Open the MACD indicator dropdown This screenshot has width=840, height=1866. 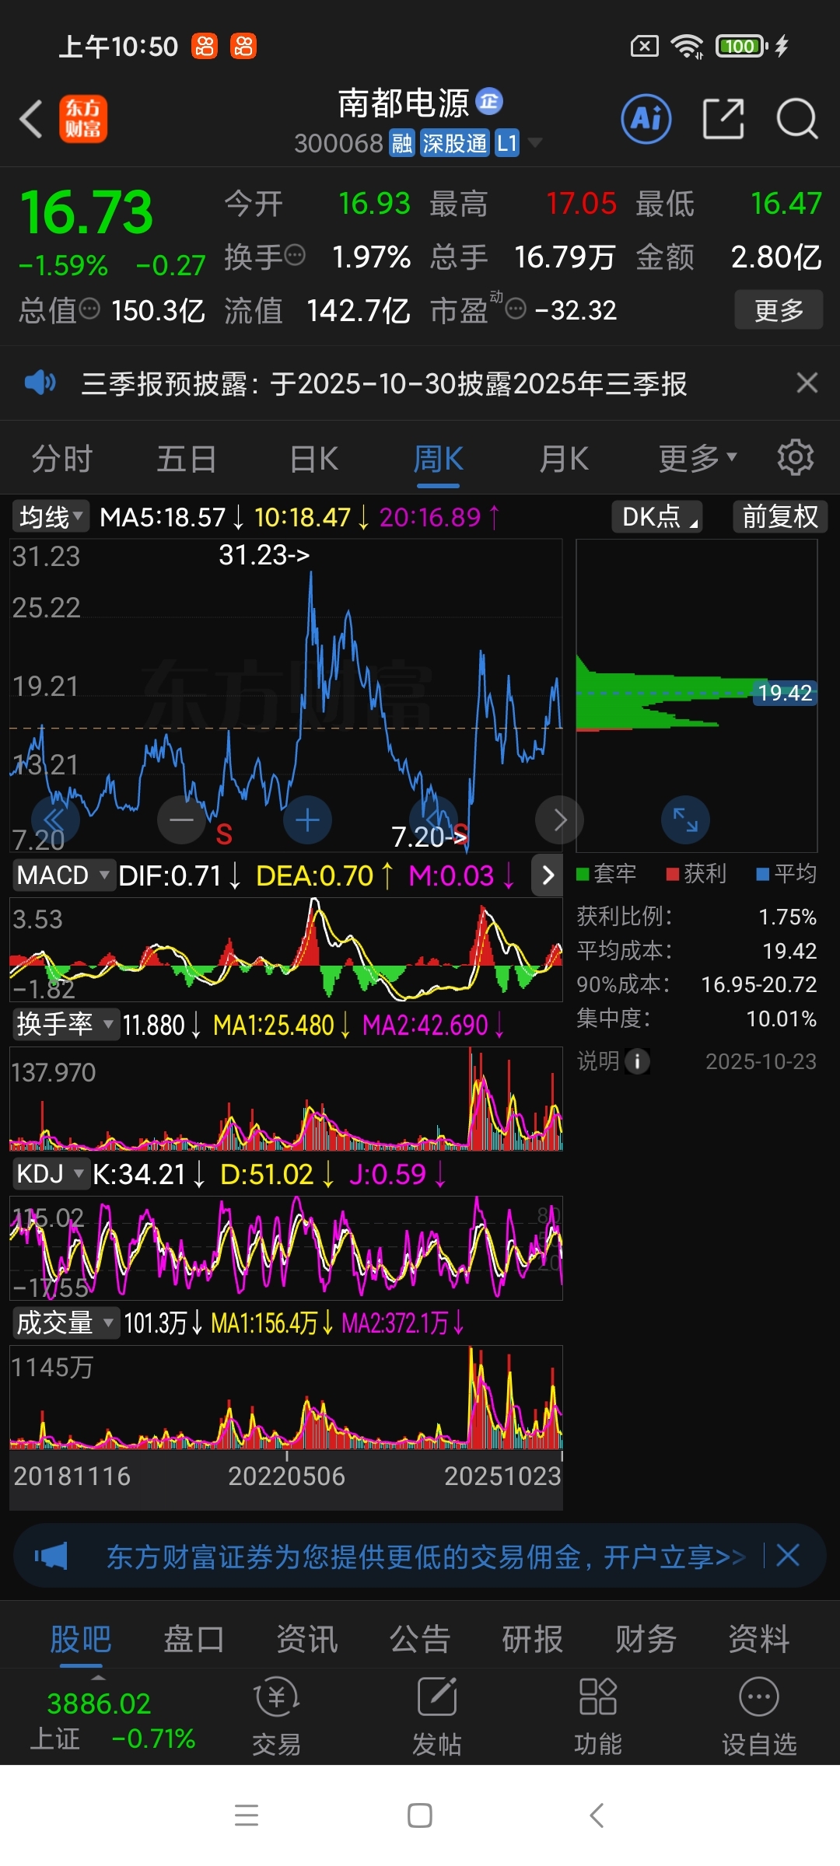coord(63,875)
